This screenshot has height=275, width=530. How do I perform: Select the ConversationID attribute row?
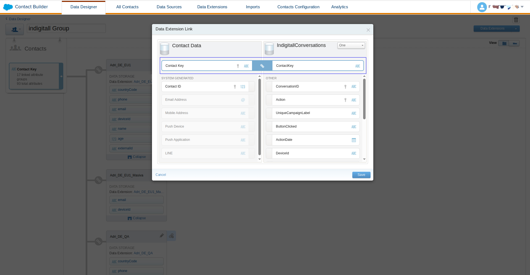[313, 86]
